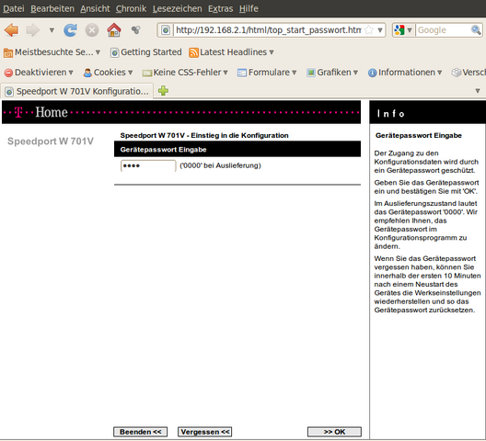The width and height of the screenshot is (486, 441).
Task: Click the "('0000' bei Auslieferung)" hint text
Action: tap(220, 165)
